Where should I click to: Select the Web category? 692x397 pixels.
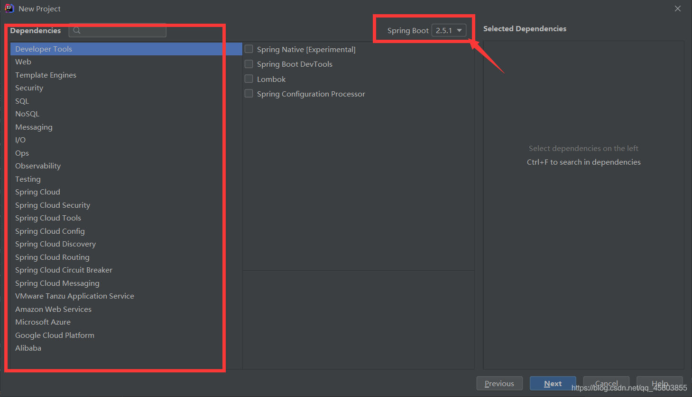pos(126,62)
